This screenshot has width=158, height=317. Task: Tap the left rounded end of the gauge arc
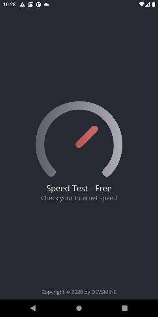51,172
